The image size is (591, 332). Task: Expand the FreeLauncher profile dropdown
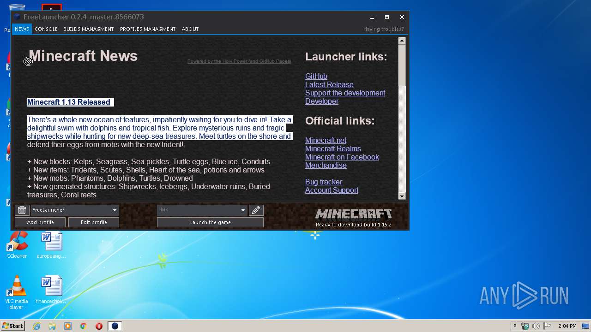pos(115,210)
